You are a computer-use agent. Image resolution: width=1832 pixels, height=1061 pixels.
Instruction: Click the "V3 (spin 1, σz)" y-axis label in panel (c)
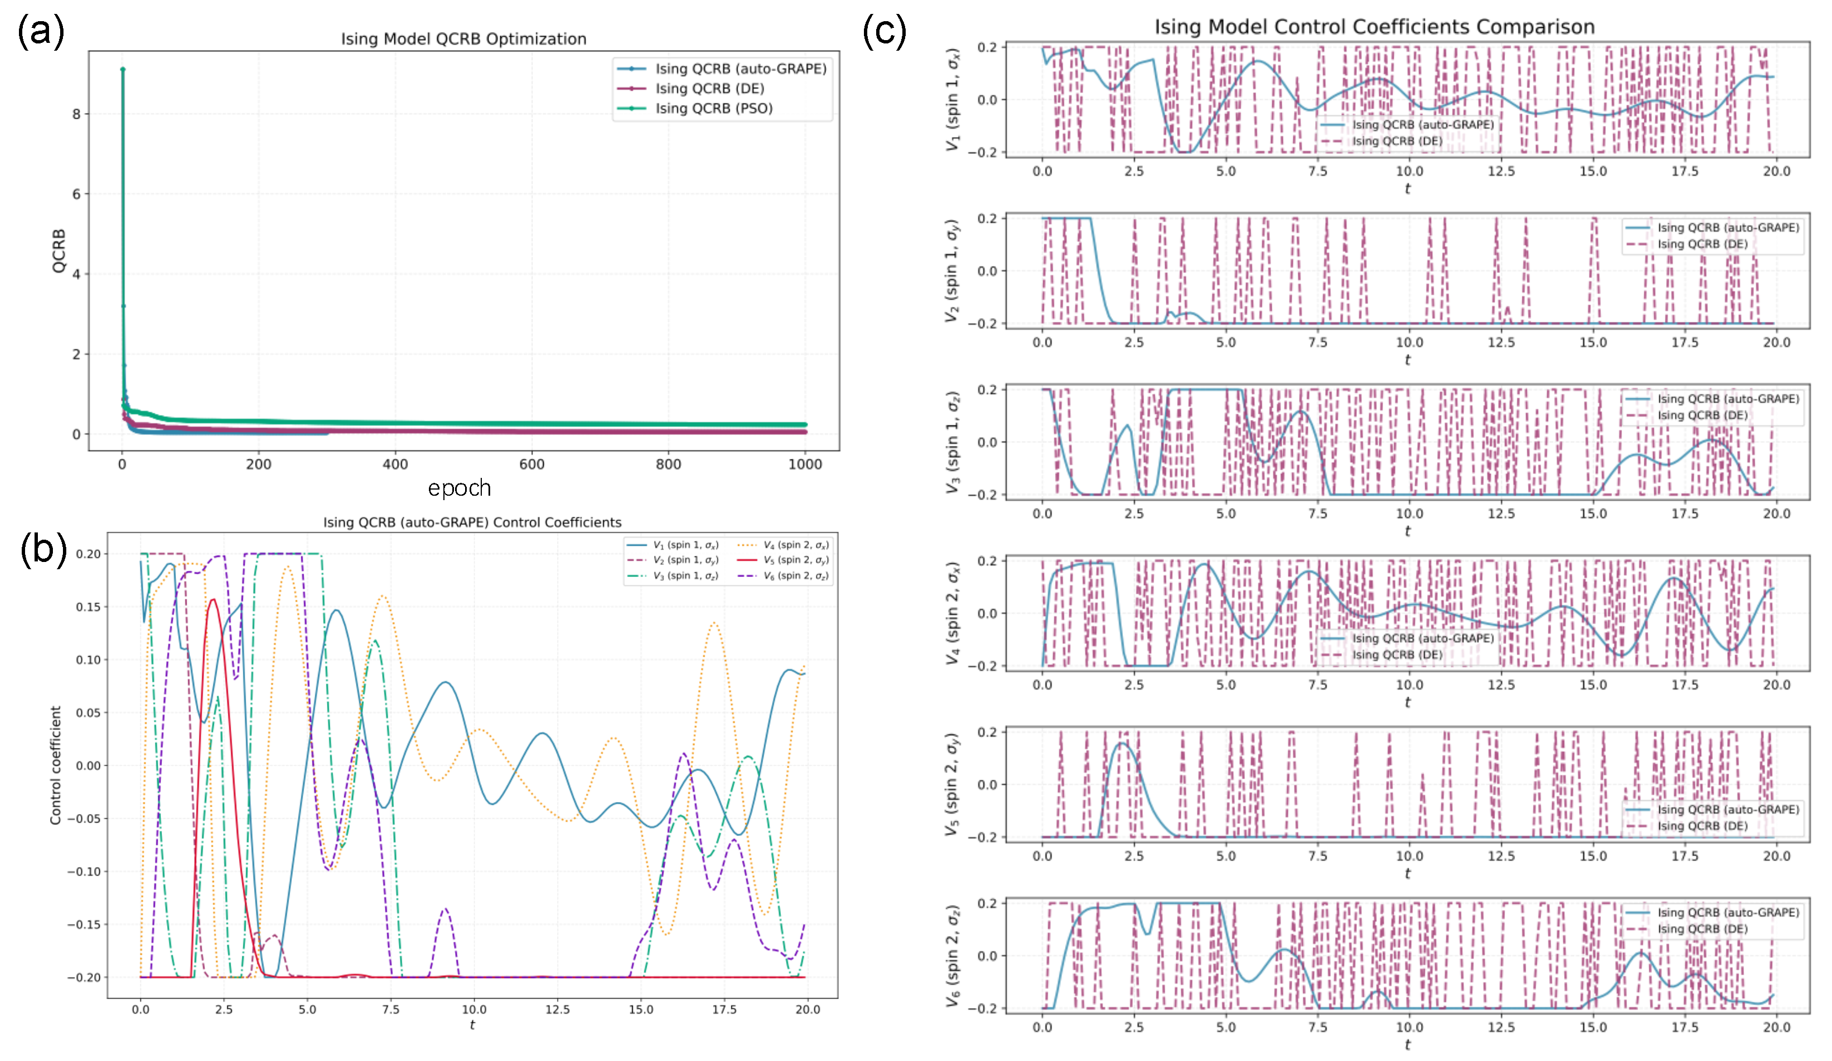tap(952, 442)
